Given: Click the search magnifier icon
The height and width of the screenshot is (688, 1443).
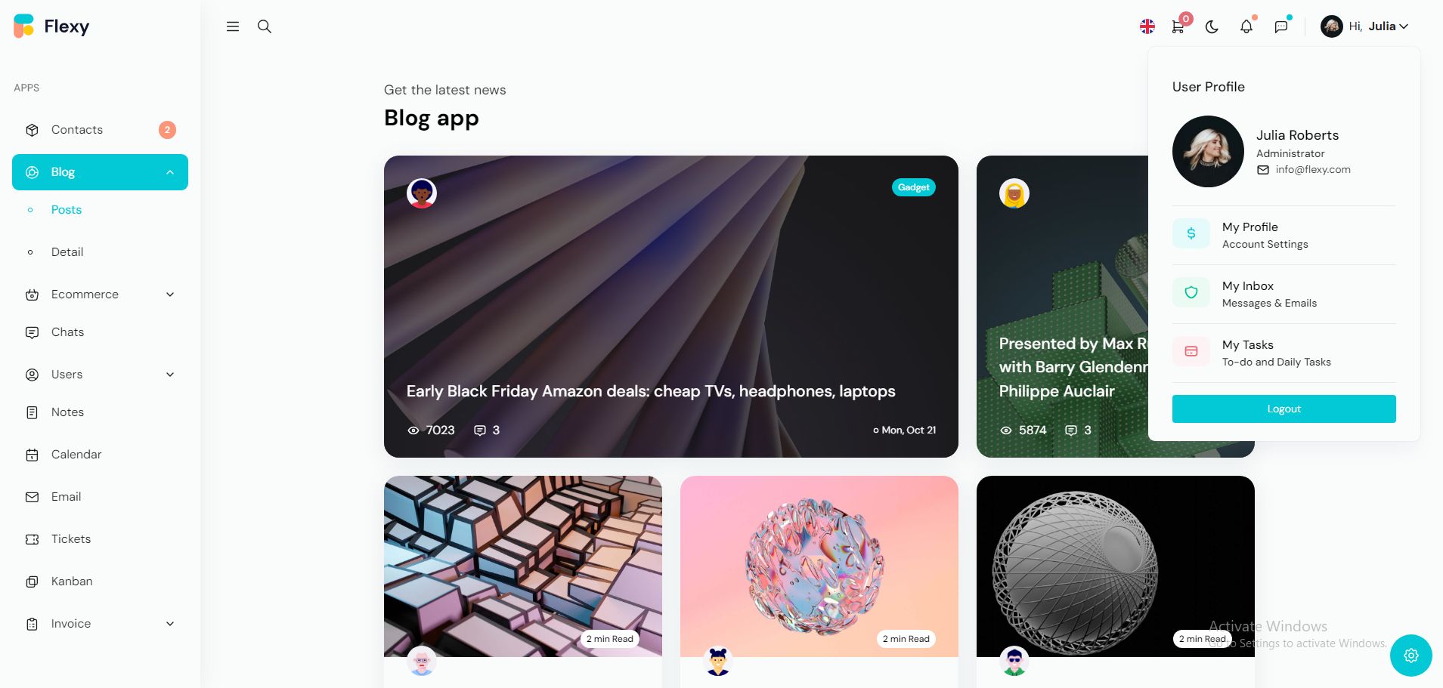Looking at the screenshot, I should click(x=265, y=26).
